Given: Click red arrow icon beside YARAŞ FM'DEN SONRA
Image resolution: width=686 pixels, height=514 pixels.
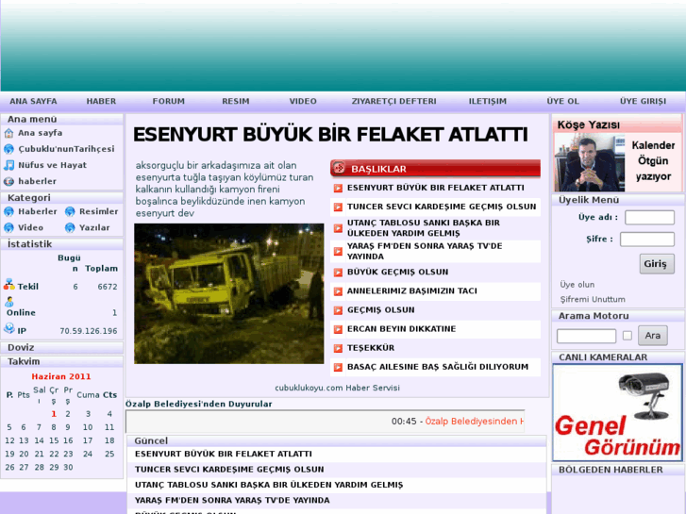Looking at the screenshot, I should coord(338,252).
